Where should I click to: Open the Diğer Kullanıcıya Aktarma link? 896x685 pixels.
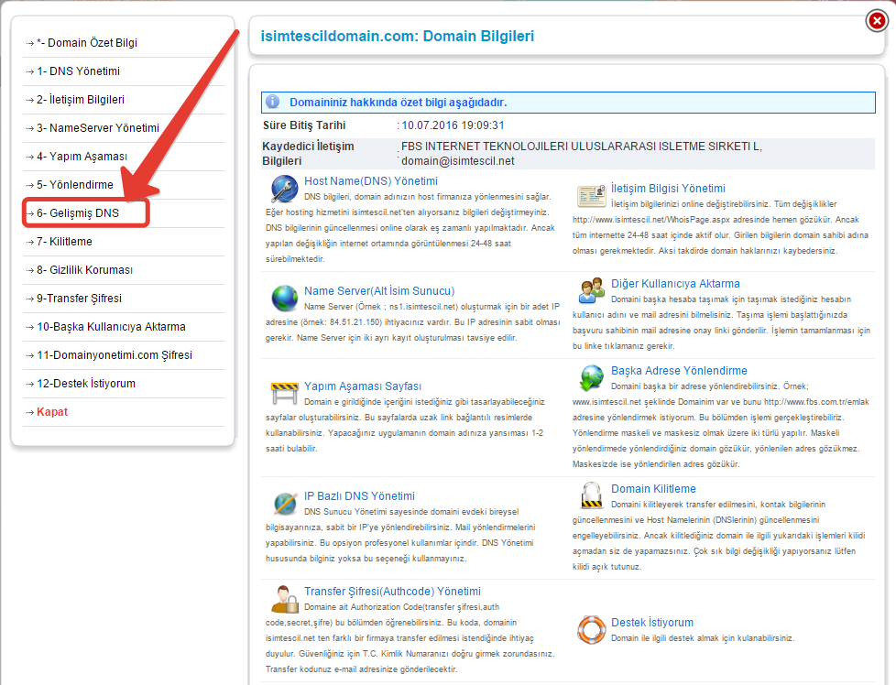point(675,284)
